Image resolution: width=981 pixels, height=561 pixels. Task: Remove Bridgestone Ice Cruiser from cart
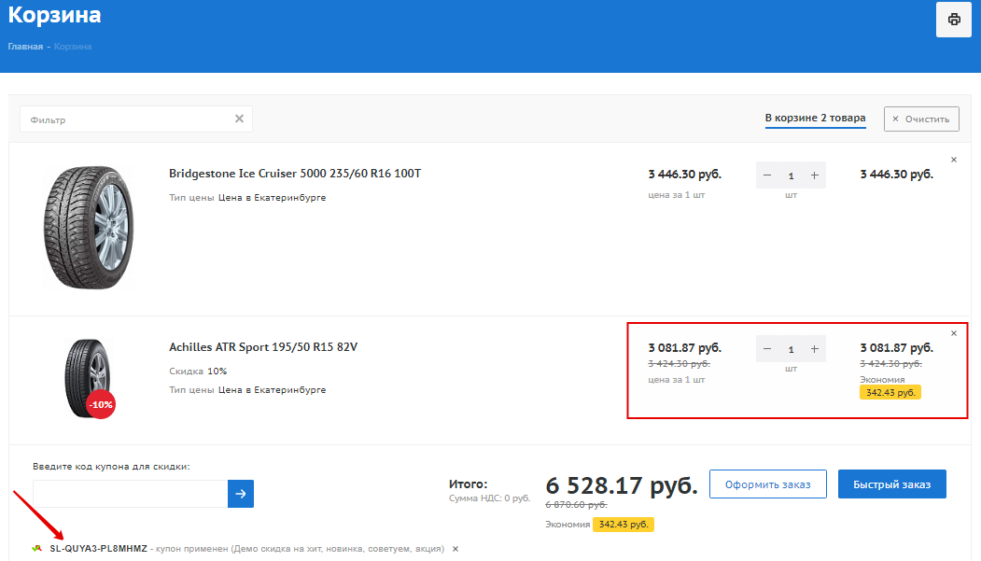point(954,161)
